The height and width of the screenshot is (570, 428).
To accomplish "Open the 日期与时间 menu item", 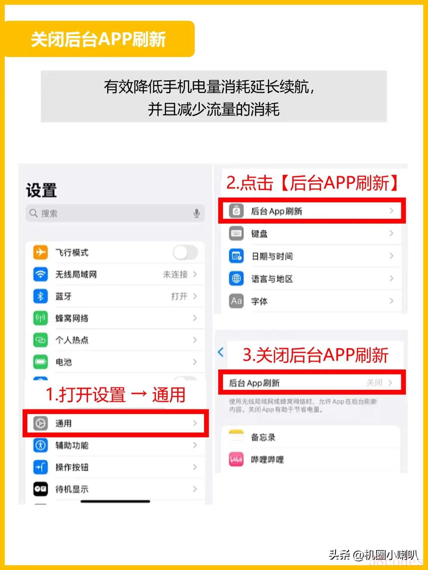I will pos(312,256).
